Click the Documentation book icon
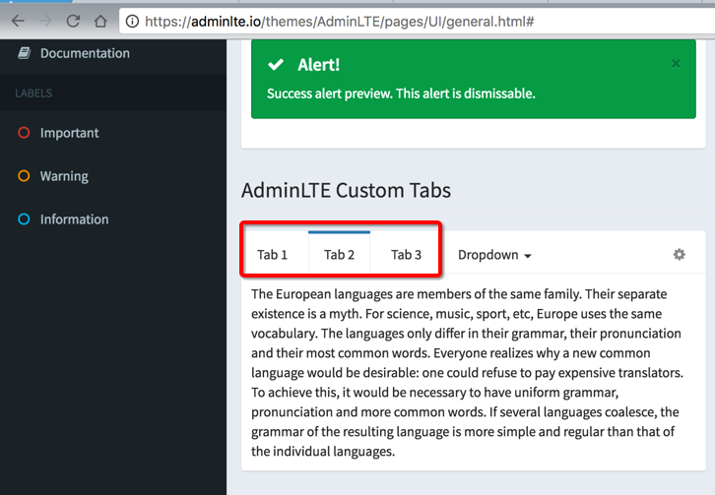Image resolution: width=715 pixels, height=495 pixels. [24, 53]
